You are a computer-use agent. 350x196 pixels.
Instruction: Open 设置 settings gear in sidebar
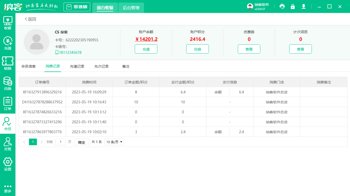coord(8,164)
